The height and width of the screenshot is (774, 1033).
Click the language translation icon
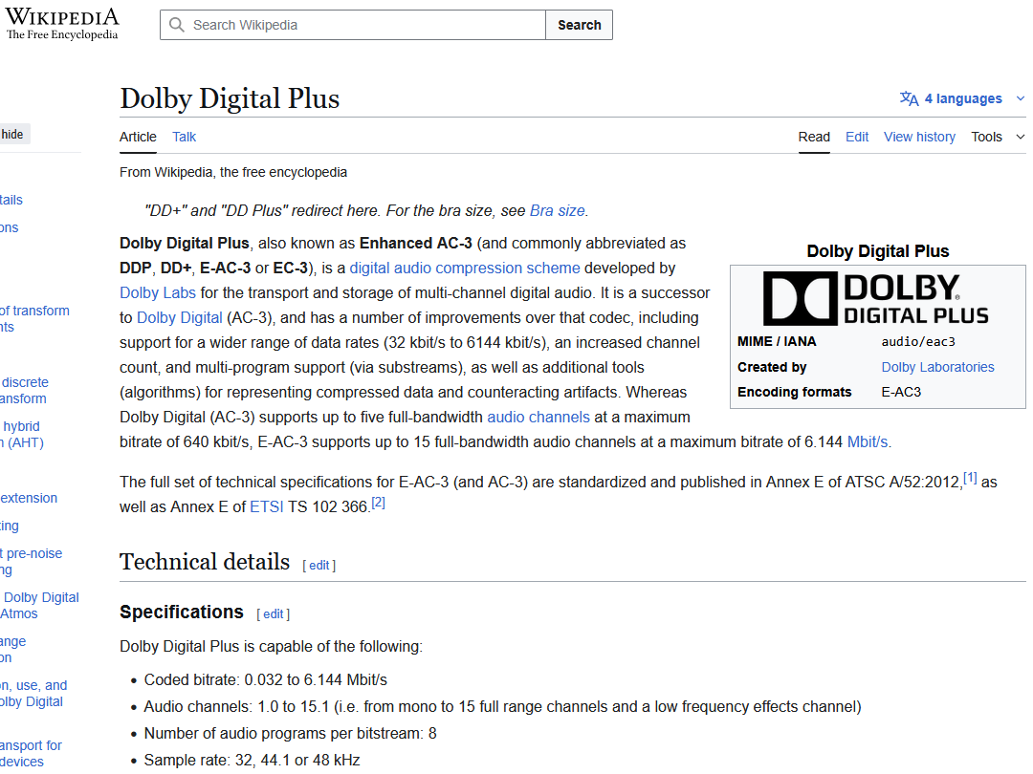point(909,98)
